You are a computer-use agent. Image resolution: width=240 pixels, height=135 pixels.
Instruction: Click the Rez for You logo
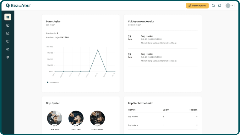[x=18, y=6]
